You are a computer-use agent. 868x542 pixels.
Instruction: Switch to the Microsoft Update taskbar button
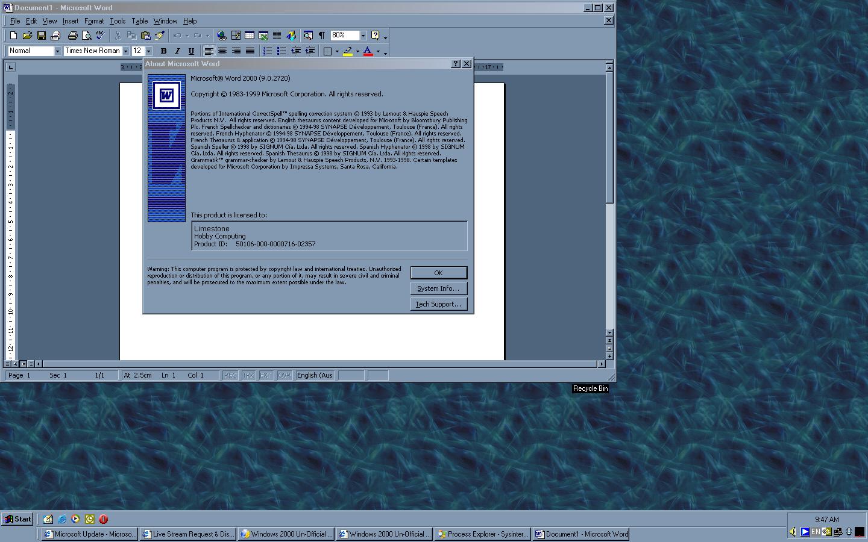click(x=89, y=534)
